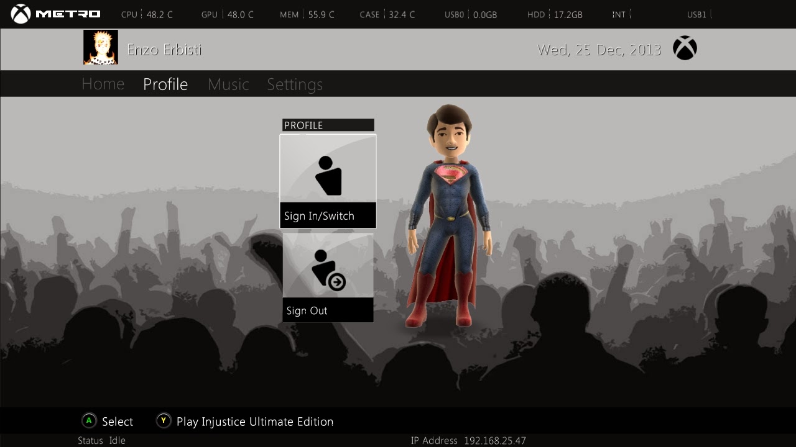796x447 pixels.
Task: Select the Sign In/Switch tile
Action: point(328,181)
